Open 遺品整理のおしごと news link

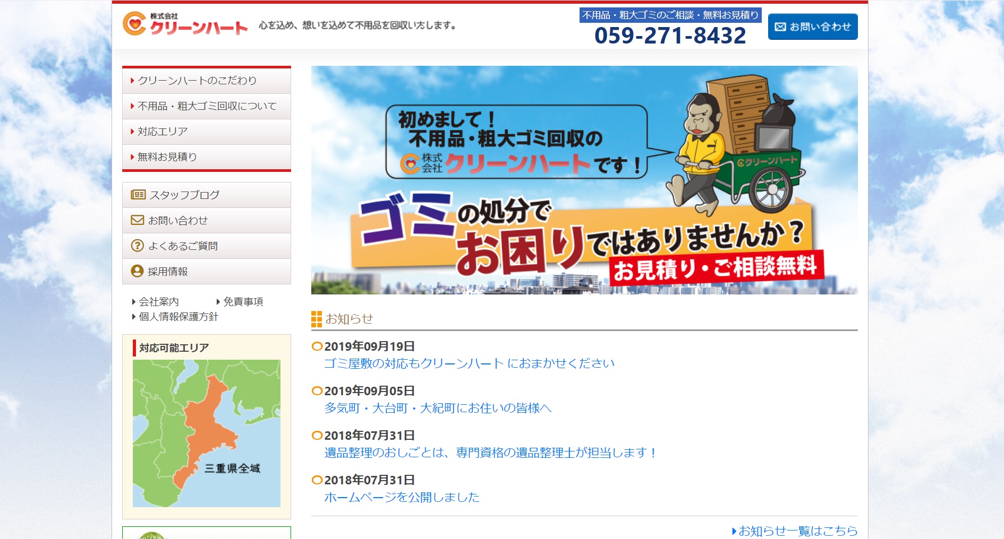coord(490,453)
